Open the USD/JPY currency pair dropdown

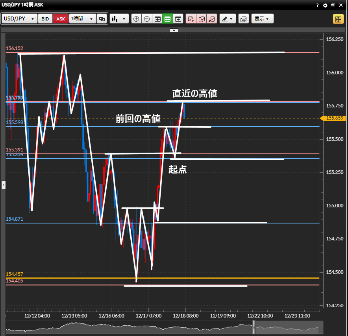pyautogui.click(x=20, y=19)
